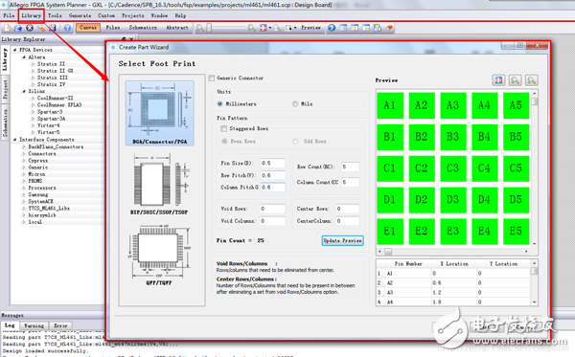Click the Open project folder icon

coord(18,28)
